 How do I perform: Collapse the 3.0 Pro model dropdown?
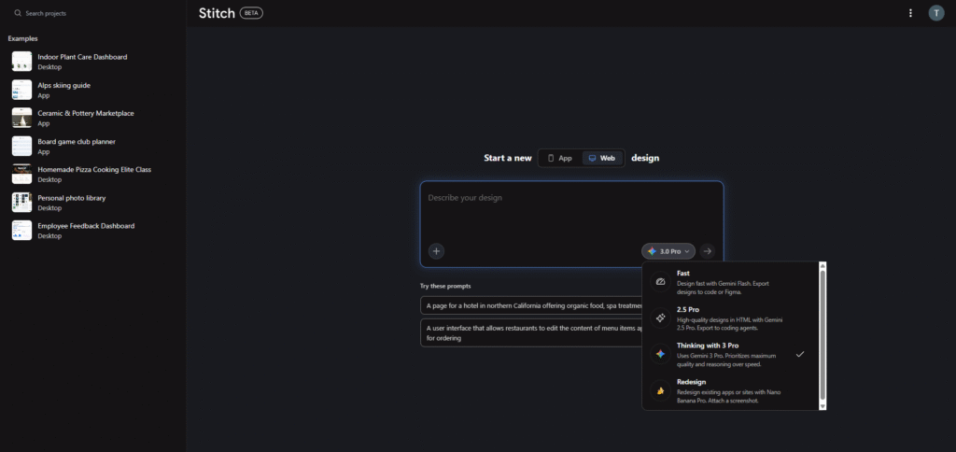tap(668, 251)
